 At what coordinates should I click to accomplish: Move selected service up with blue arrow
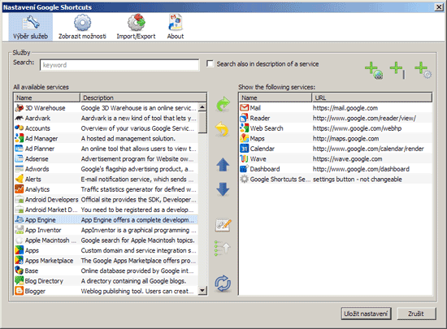(x=223, y=165)
